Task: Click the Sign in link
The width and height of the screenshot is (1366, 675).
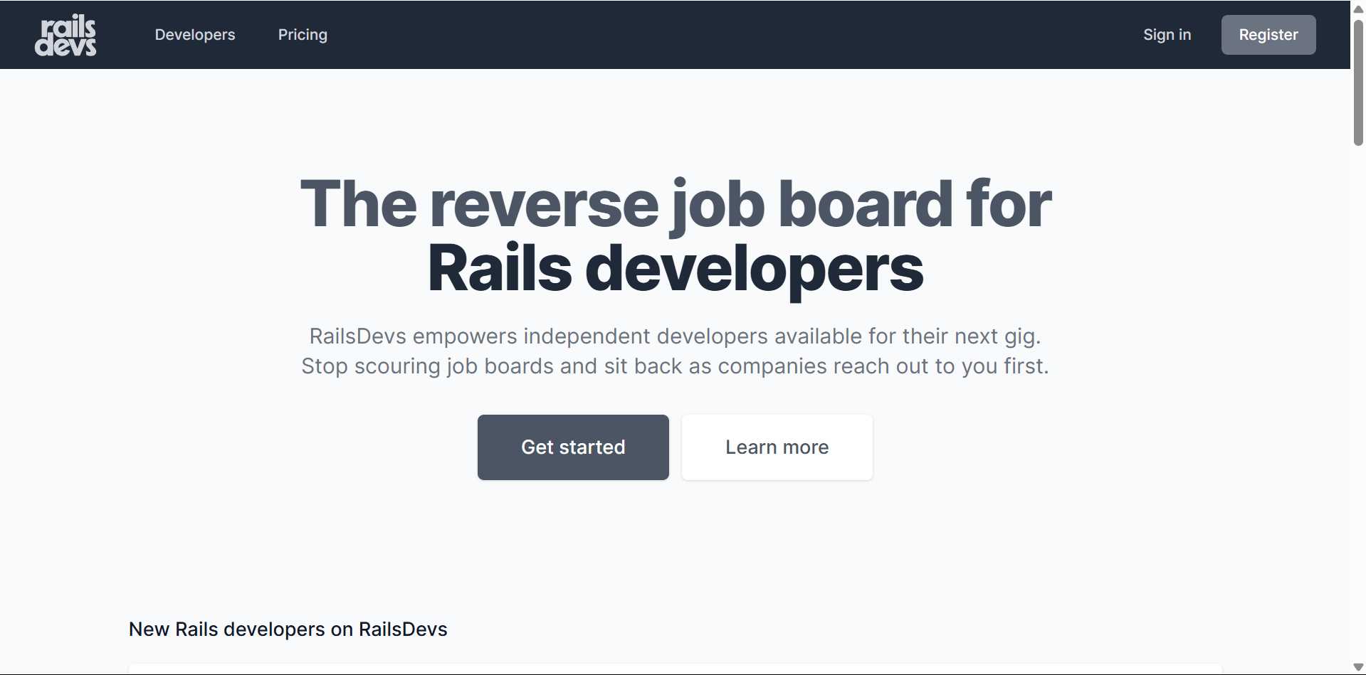Action: pyautogui.click(x=1167, y=35)
